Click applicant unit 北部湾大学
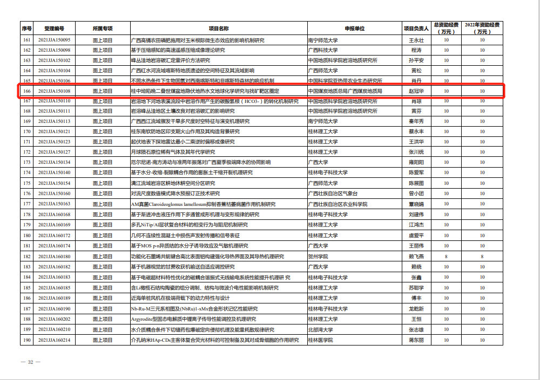 321,330
